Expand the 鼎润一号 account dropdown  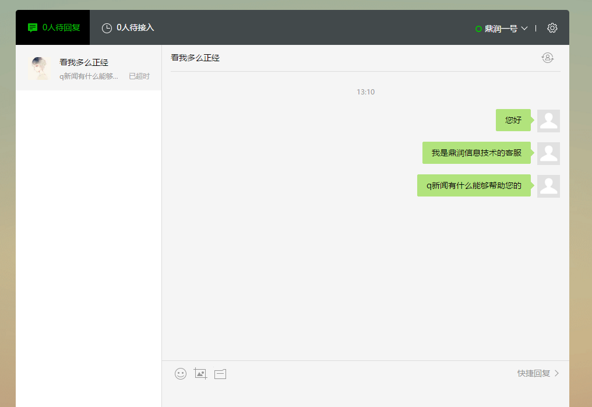[x=524, y=28]
